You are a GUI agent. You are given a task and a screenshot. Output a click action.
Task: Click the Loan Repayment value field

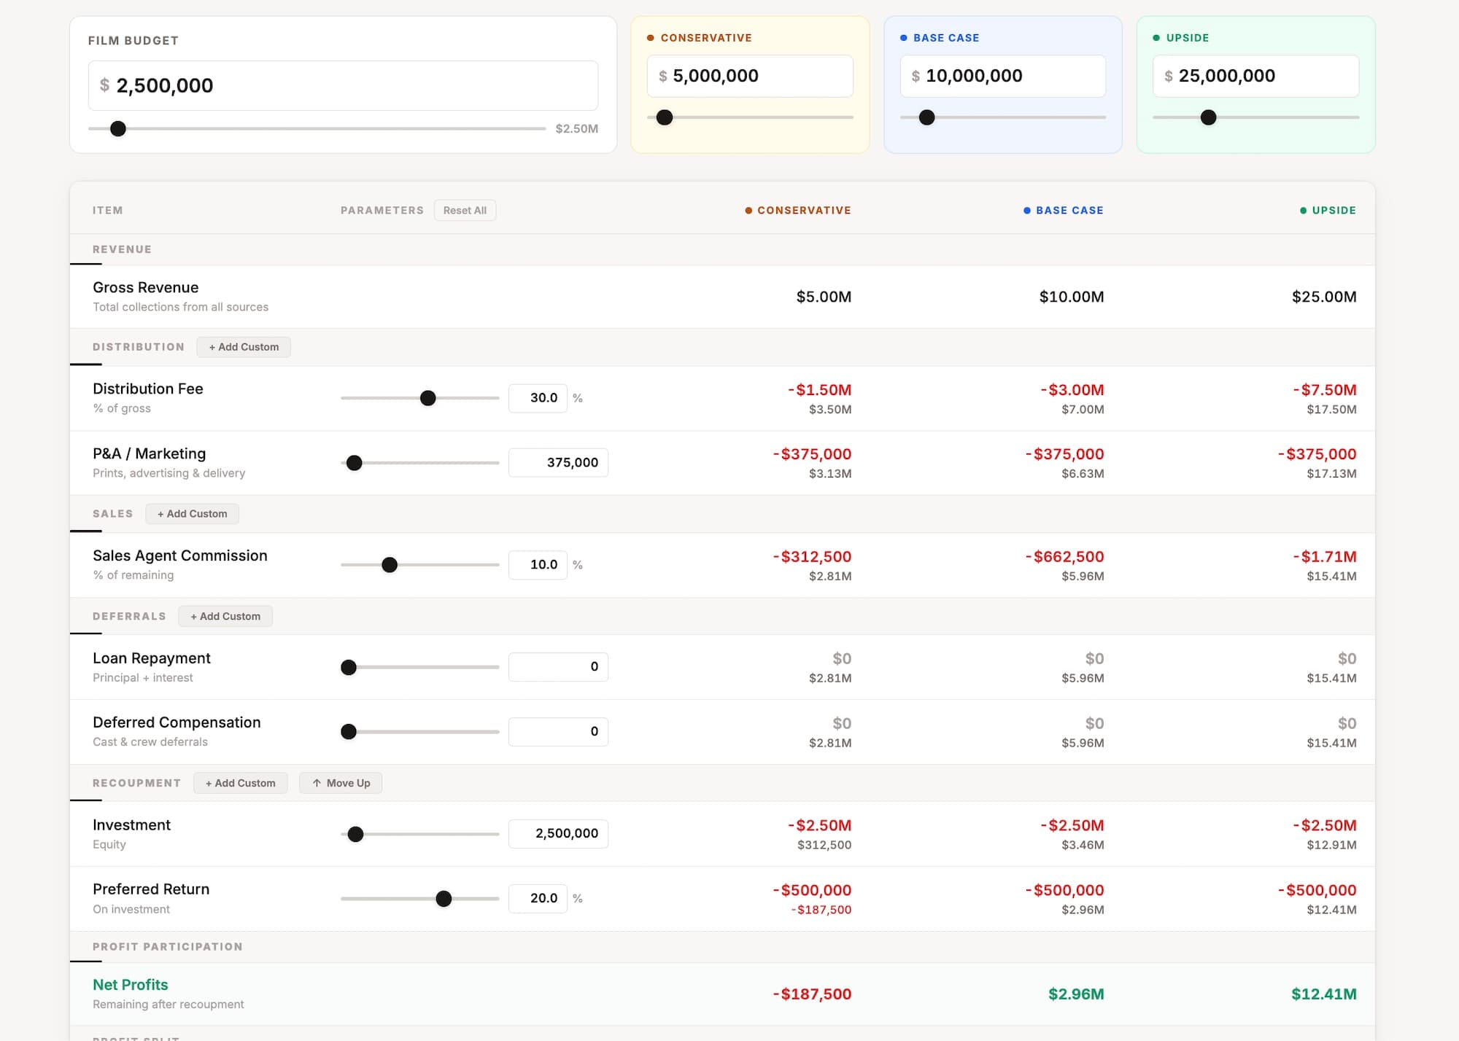pos(558,666)
